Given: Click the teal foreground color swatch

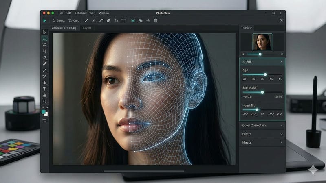Looking at the screenshot, I should (43, 112).
